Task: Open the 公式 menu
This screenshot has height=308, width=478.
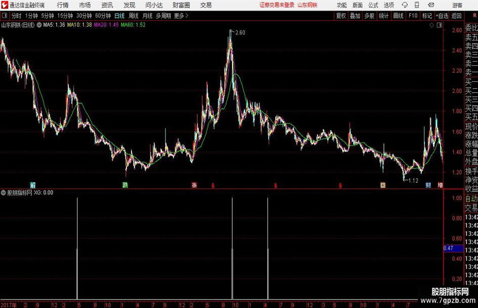Action: click(373, 5)
